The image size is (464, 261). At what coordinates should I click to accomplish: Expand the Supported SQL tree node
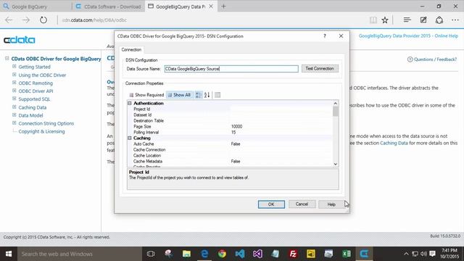tap(14, 99)
